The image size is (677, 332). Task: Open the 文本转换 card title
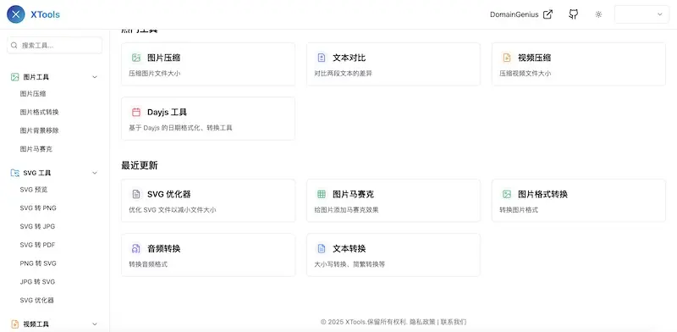pos(350,248)
